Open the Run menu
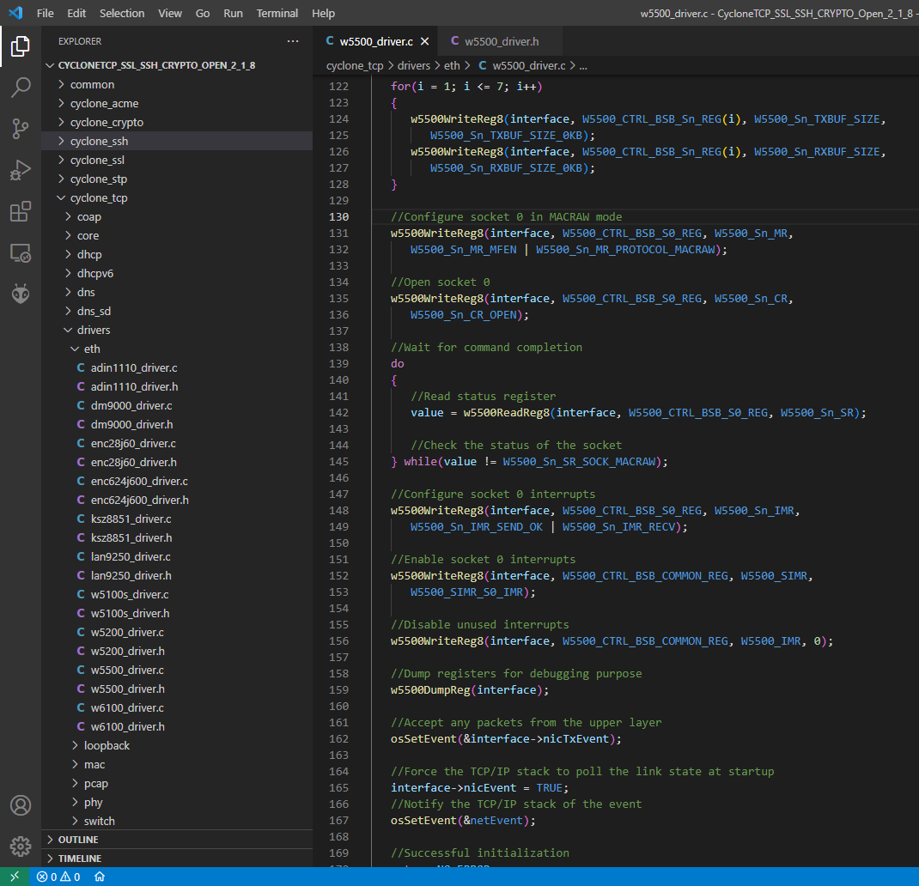Image resolution: width=919 pixels, height=886 pixels. [x=234, y=13]
